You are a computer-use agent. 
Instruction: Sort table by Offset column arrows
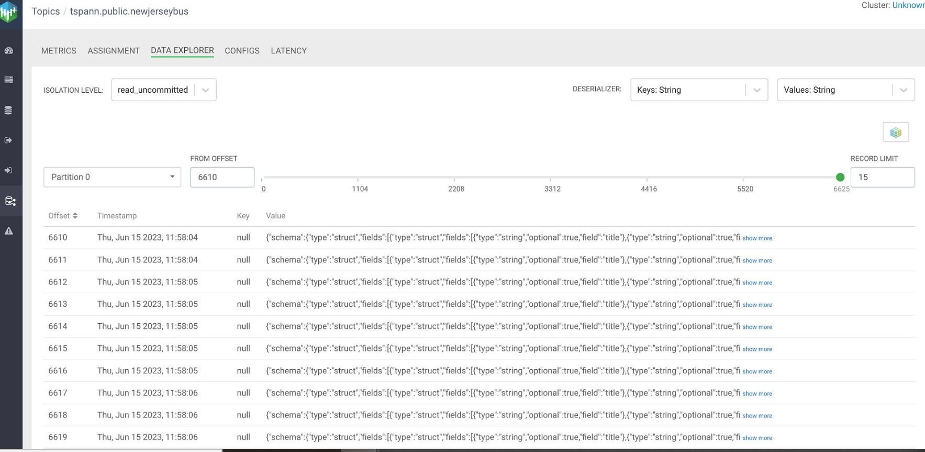(75, 216)
